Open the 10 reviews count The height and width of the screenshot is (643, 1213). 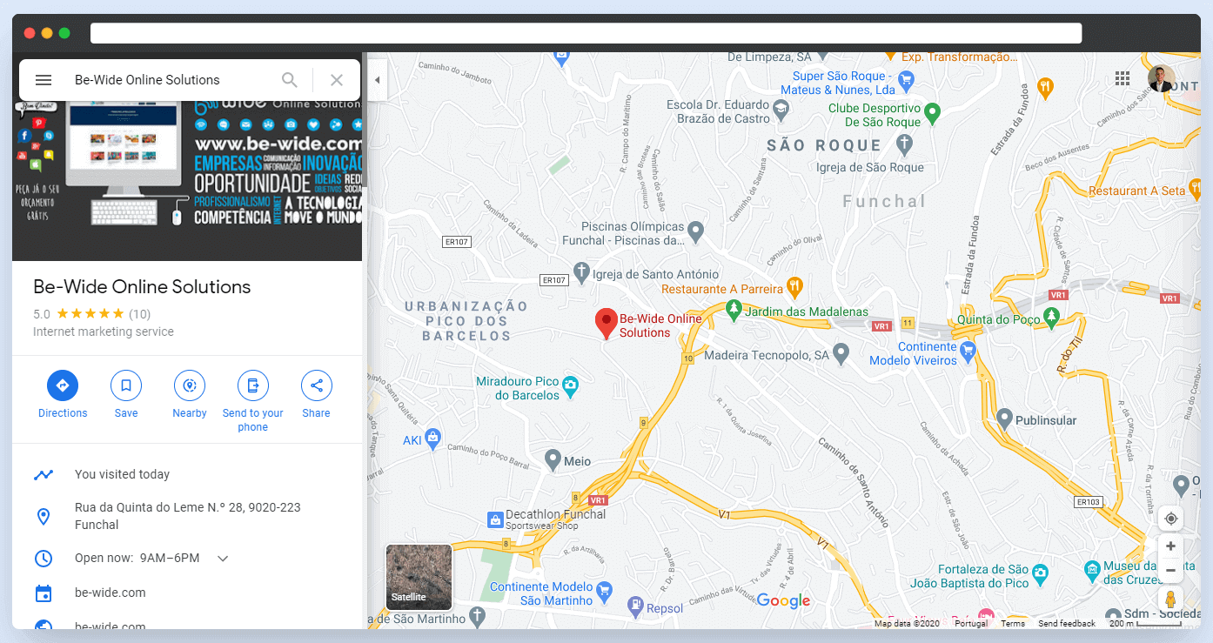coord(139,314)
